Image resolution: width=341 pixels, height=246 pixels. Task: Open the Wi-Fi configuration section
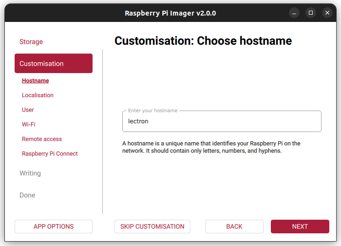pos(28,124)
